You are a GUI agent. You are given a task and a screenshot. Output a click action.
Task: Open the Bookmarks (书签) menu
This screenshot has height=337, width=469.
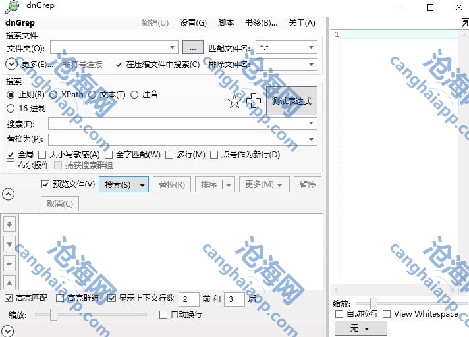tap(261, 23)
